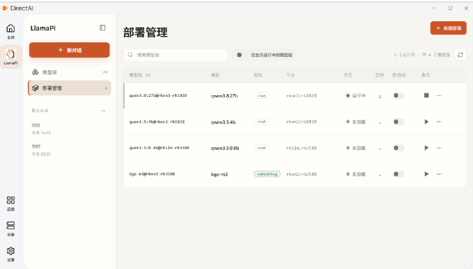Create a new deployment with the top-right button
Screen dimensions: 473x269
pos(448,28)
